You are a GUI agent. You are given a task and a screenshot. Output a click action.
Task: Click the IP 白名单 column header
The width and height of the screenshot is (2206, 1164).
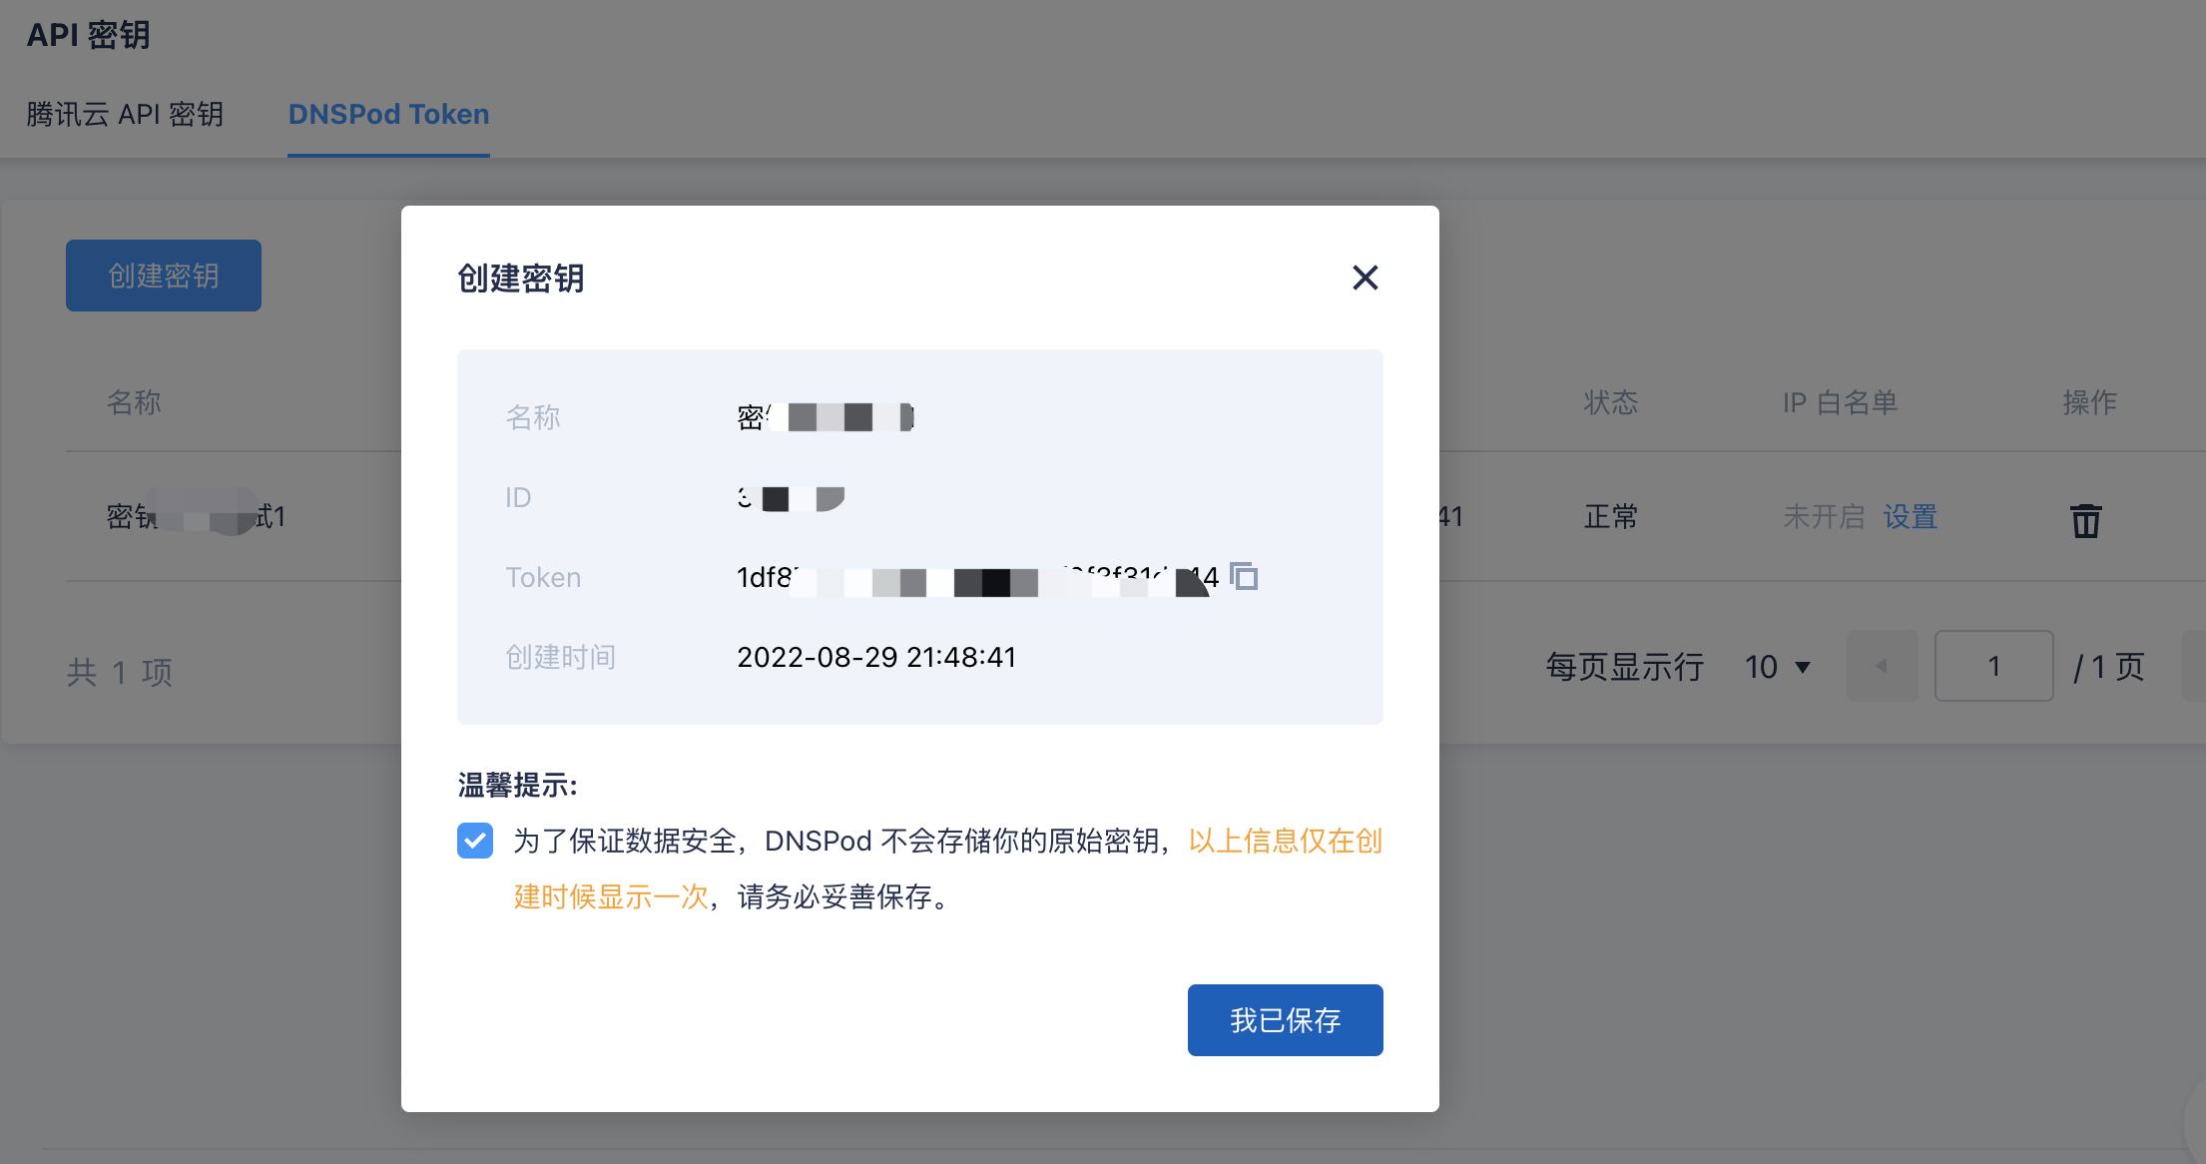click(x=1840, y=402)
